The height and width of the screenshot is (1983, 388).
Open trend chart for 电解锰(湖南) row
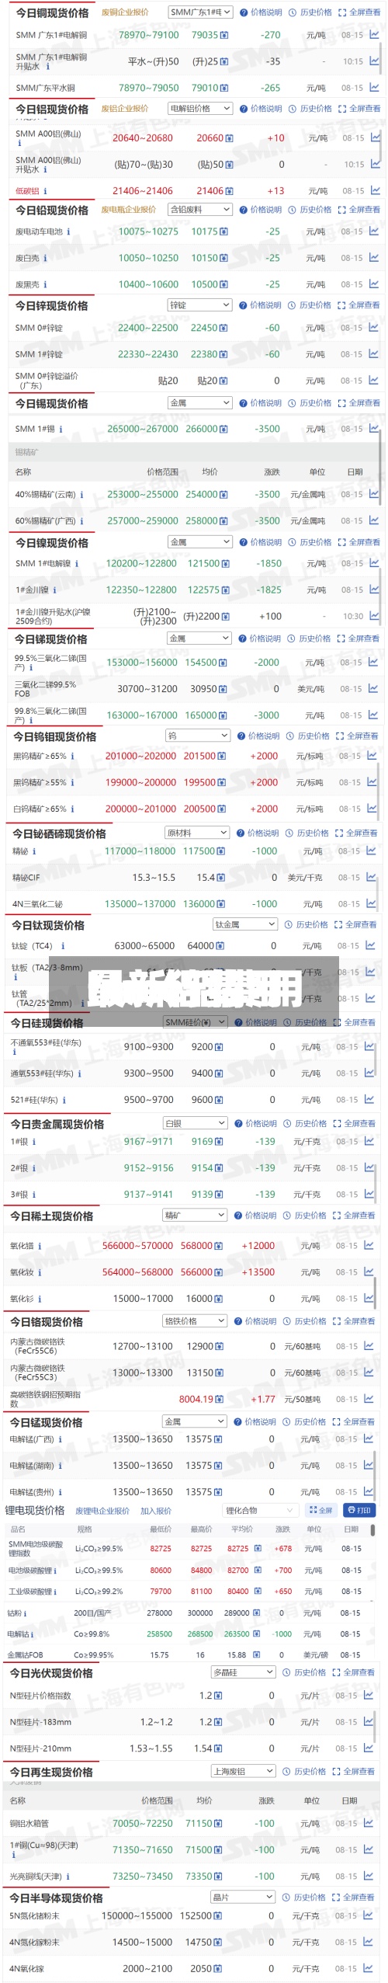(x=370, y=1466)
